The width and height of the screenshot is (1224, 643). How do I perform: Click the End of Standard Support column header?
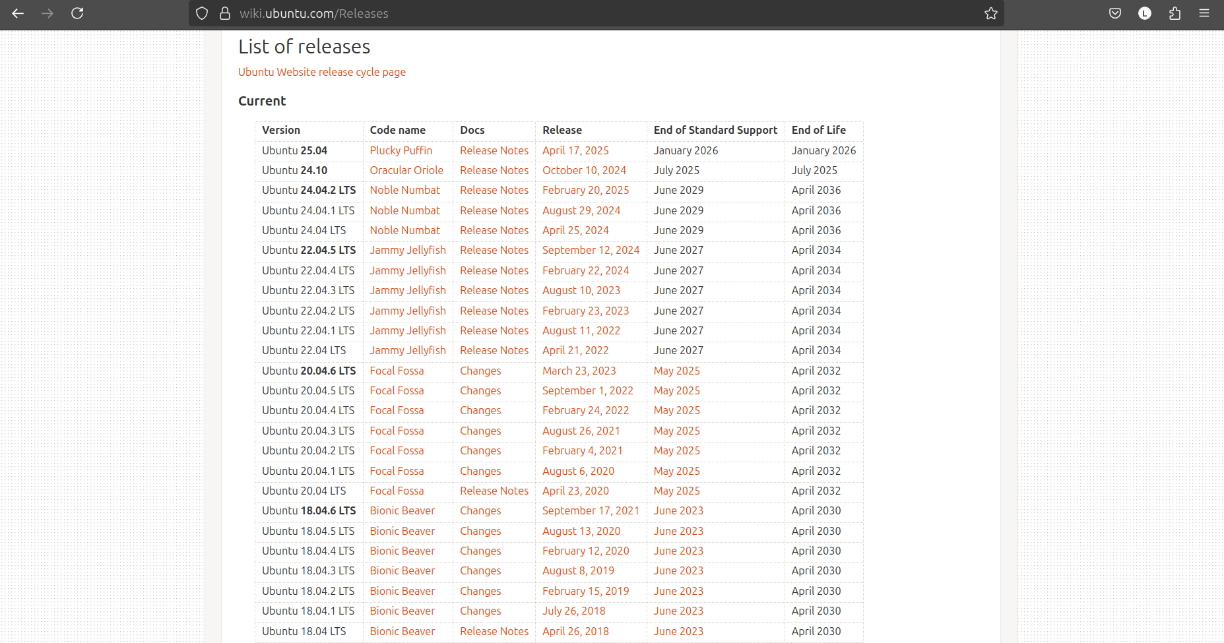715,130
